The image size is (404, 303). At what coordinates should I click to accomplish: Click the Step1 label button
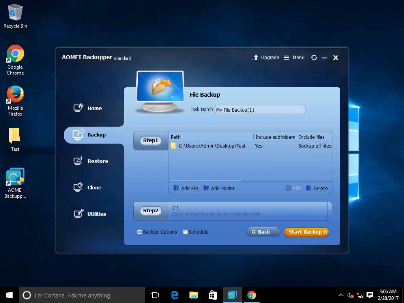coord(150,140)
